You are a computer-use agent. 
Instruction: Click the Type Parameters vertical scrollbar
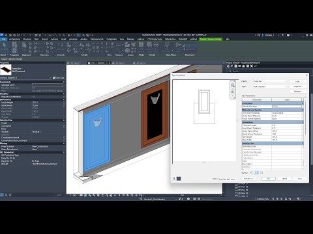(305, 117)
